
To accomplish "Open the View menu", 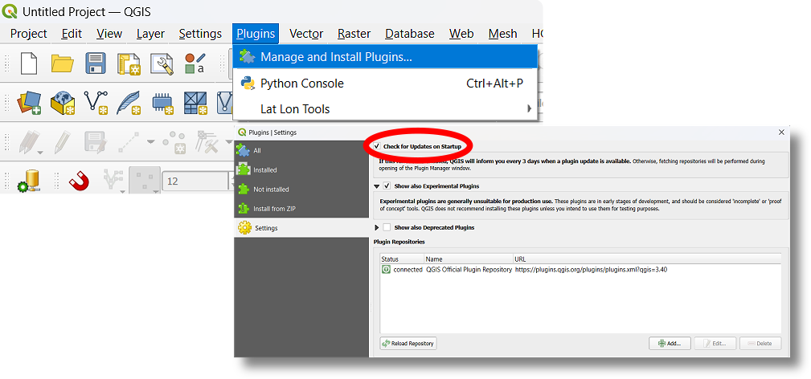I will [x=109, y=34].
